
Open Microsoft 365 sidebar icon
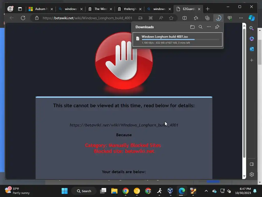252,39
